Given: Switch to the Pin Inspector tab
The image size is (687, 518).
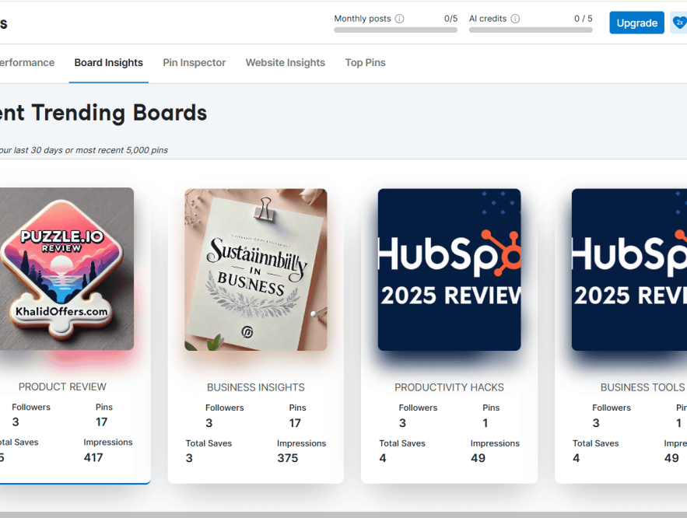Looking at the screenshot, I should point(194,63).
